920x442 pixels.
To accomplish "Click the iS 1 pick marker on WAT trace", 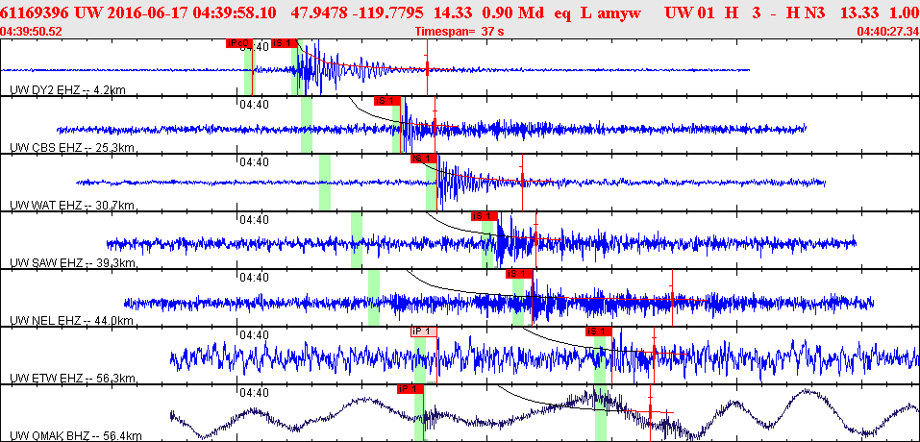I will [423, 159].
